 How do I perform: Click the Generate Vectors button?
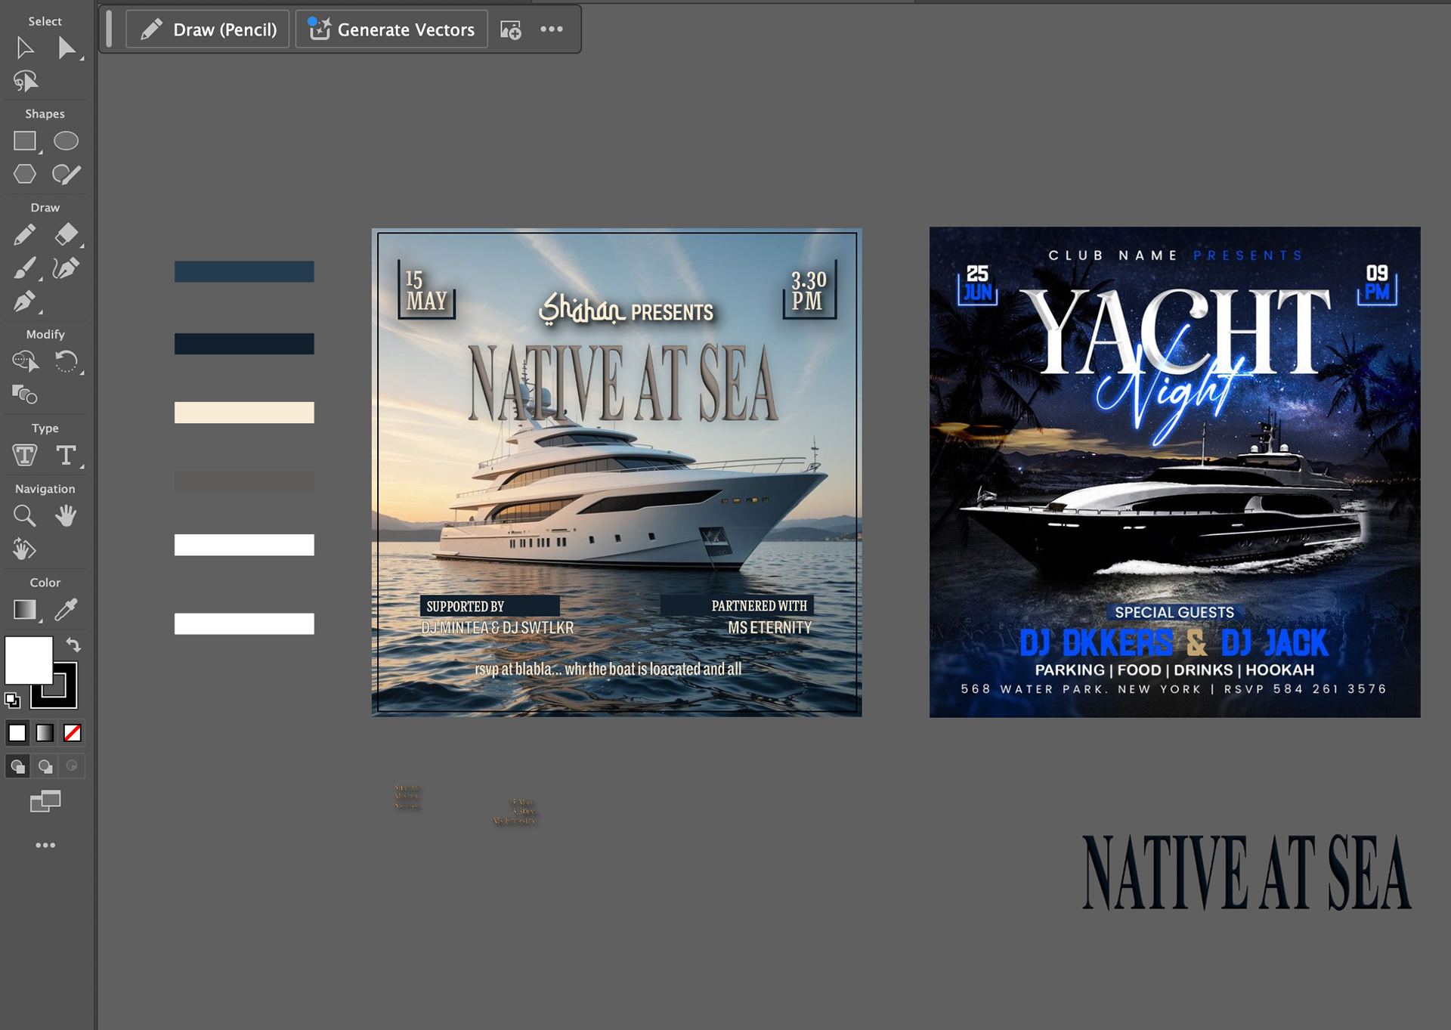[391, 29]
